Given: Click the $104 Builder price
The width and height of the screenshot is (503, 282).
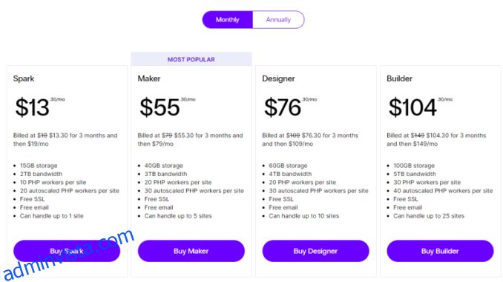Looking at the screenshot, I should click(x=412, y=107).
